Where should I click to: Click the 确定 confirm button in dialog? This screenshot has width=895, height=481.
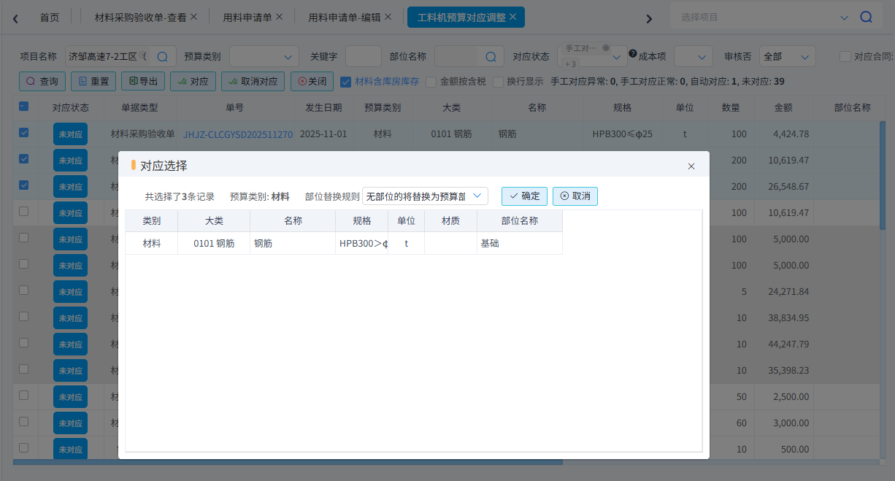click(524, 196)
